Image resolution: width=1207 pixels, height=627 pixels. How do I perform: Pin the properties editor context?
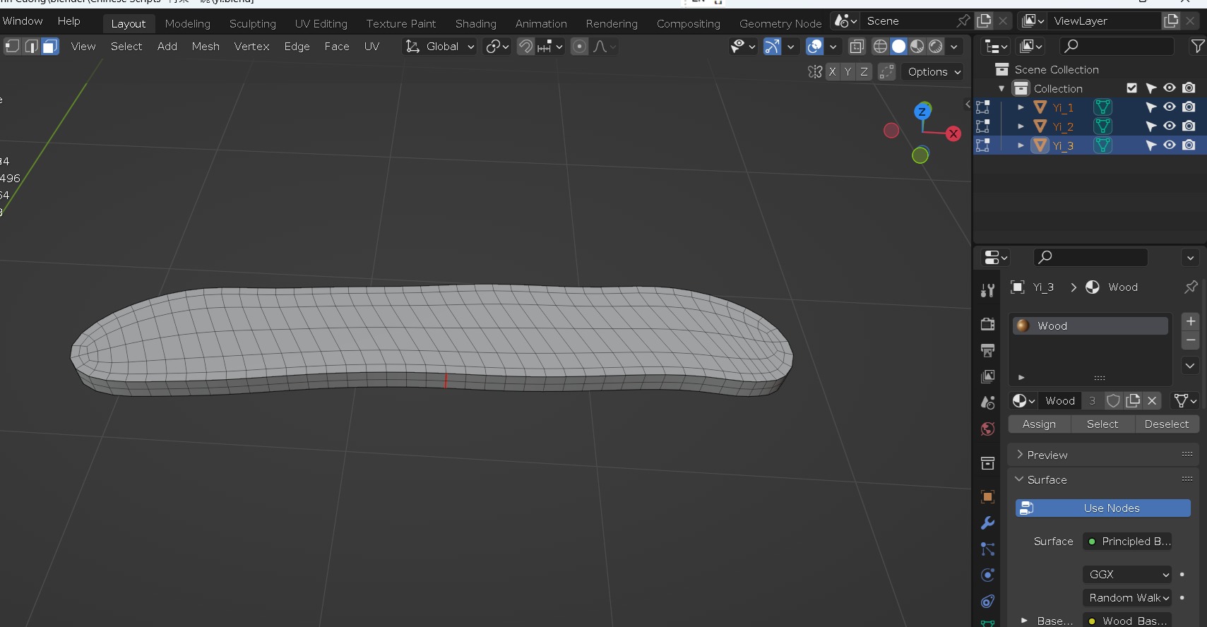coord(1191,287)
